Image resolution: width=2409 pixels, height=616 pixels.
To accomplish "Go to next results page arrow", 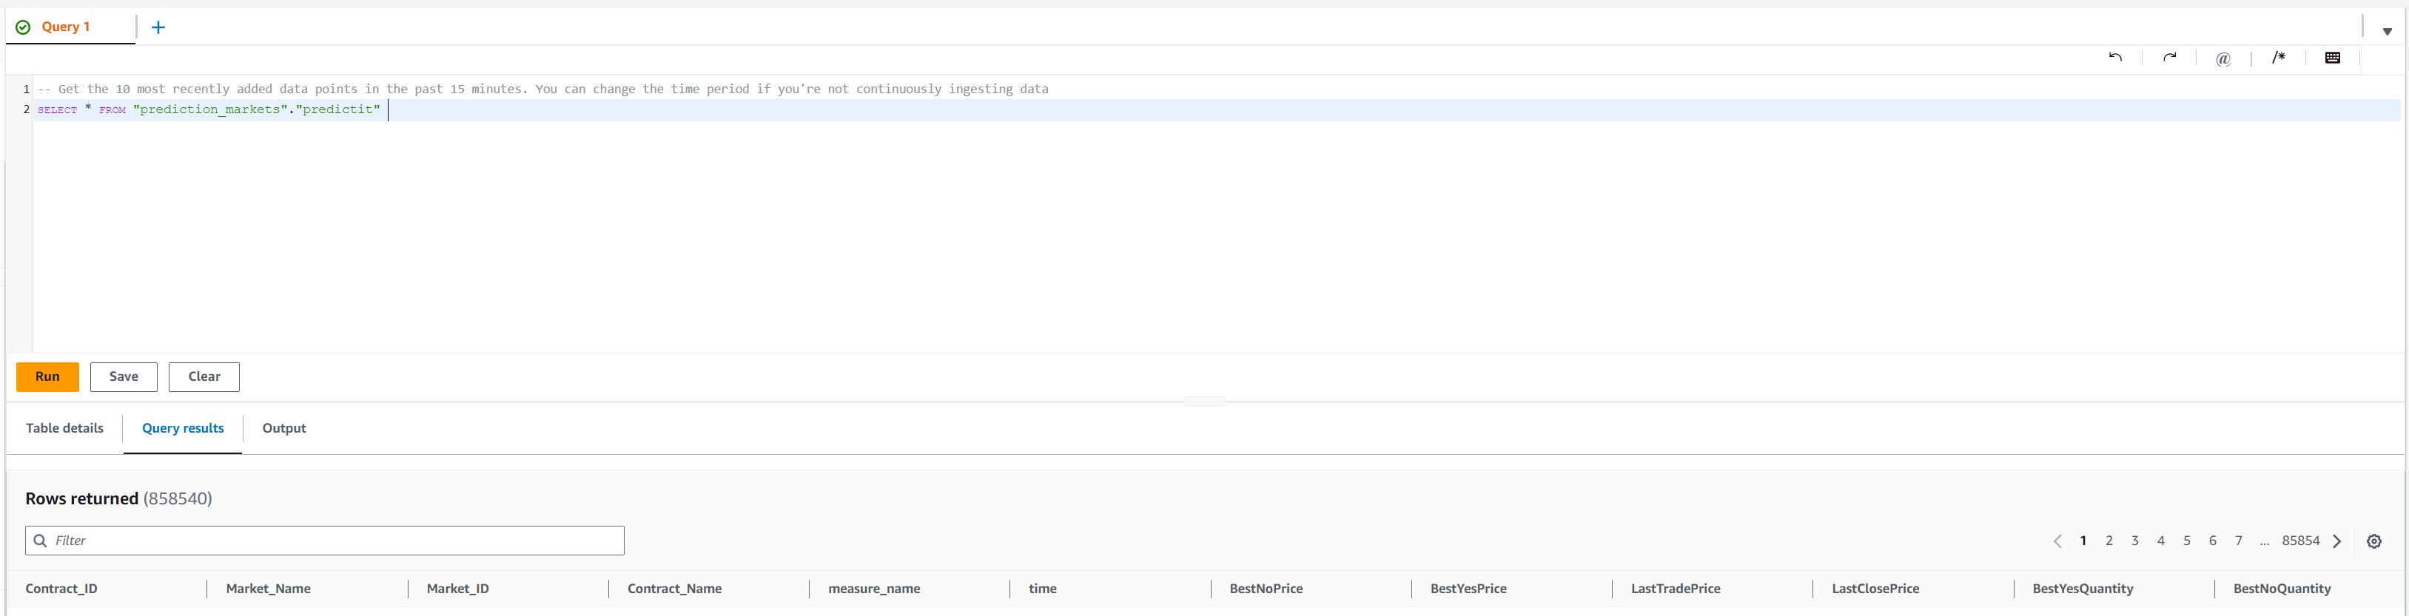I will tap(2337, 541).
